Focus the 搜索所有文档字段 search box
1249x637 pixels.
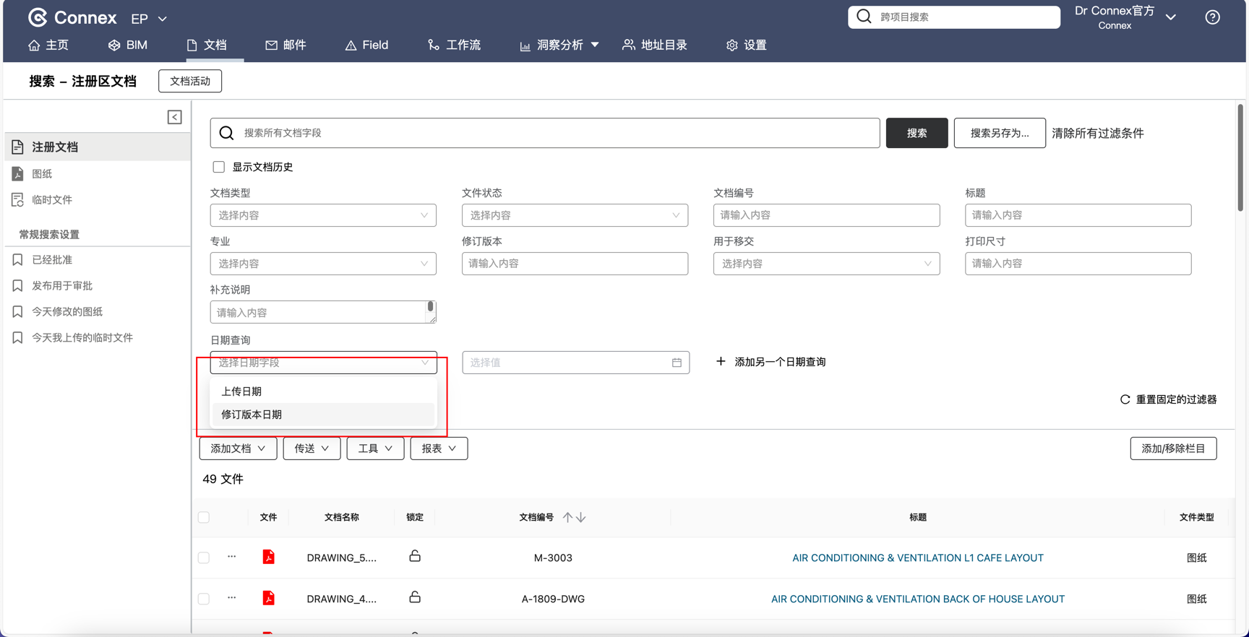pos(557,133)
